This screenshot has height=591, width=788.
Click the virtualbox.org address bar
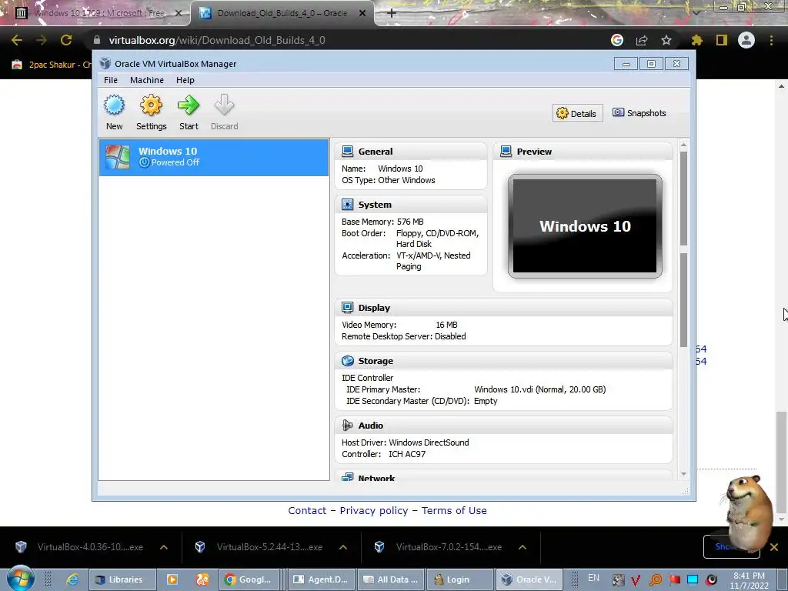347,40
